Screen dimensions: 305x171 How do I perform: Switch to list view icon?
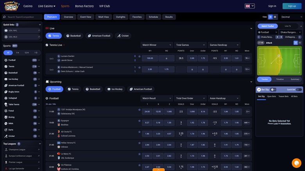coord(270,17)
